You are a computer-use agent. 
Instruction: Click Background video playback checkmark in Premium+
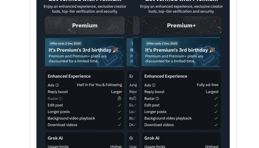pyautogui.click(x=216, y=118)
